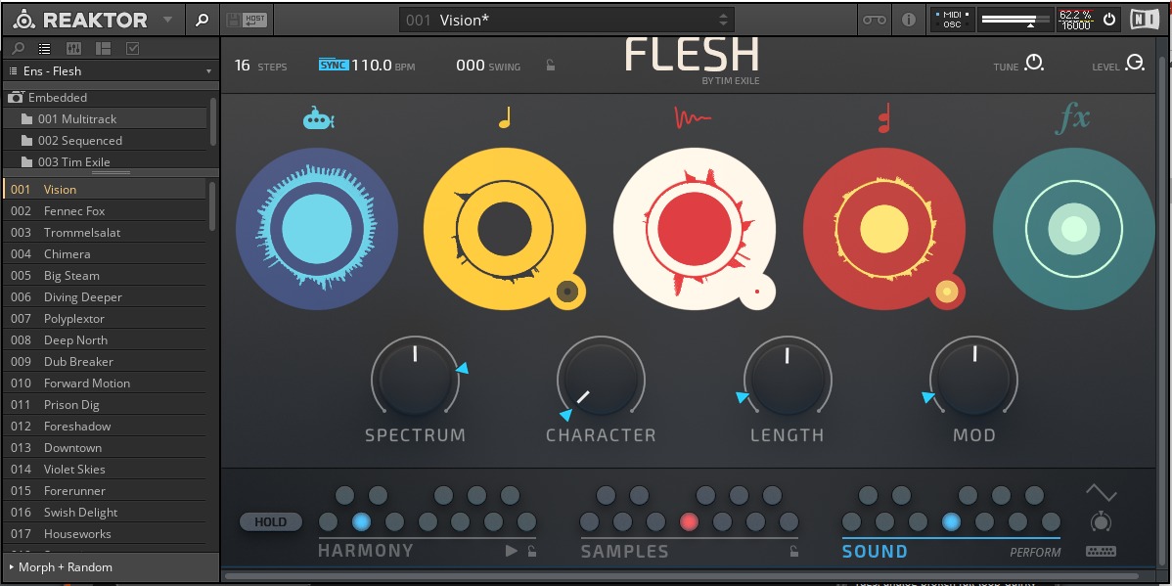The height and width of the screenshot is (586, 1172).
Task: Click the small circle on the red disc
Action: pyautogui.click(x=947, y=292)
